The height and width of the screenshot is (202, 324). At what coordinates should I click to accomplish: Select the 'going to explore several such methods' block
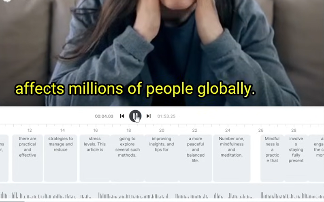coord(127,158)
